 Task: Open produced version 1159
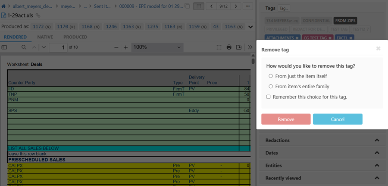197,27
